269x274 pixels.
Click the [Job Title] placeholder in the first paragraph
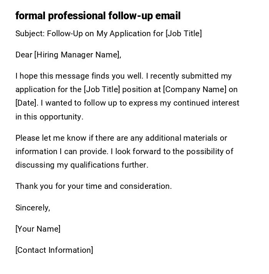coord(102,89)
